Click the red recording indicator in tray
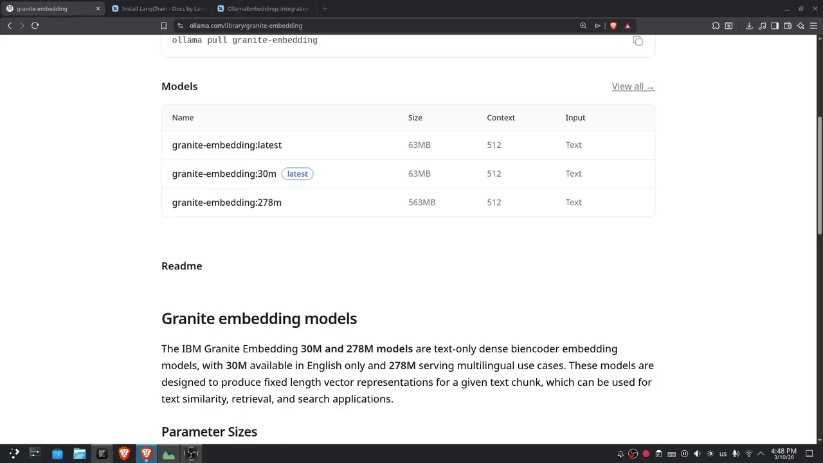This screenshot has height=463, width=823. point(646,454)
